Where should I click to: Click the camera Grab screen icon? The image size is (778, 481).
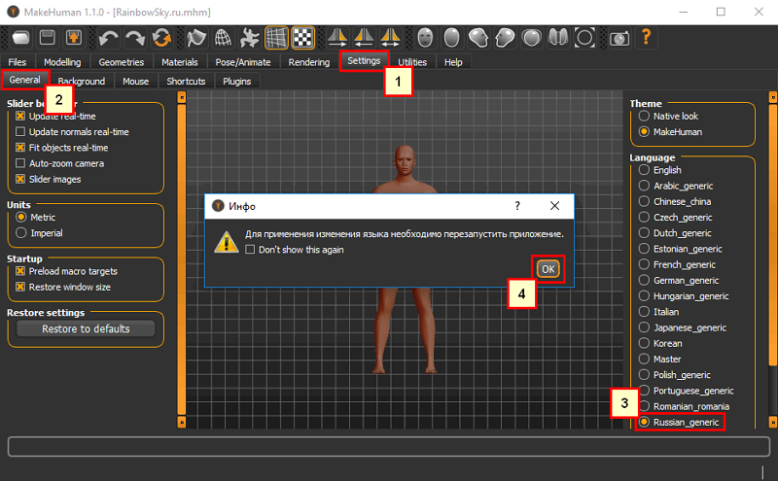(619, 38)
